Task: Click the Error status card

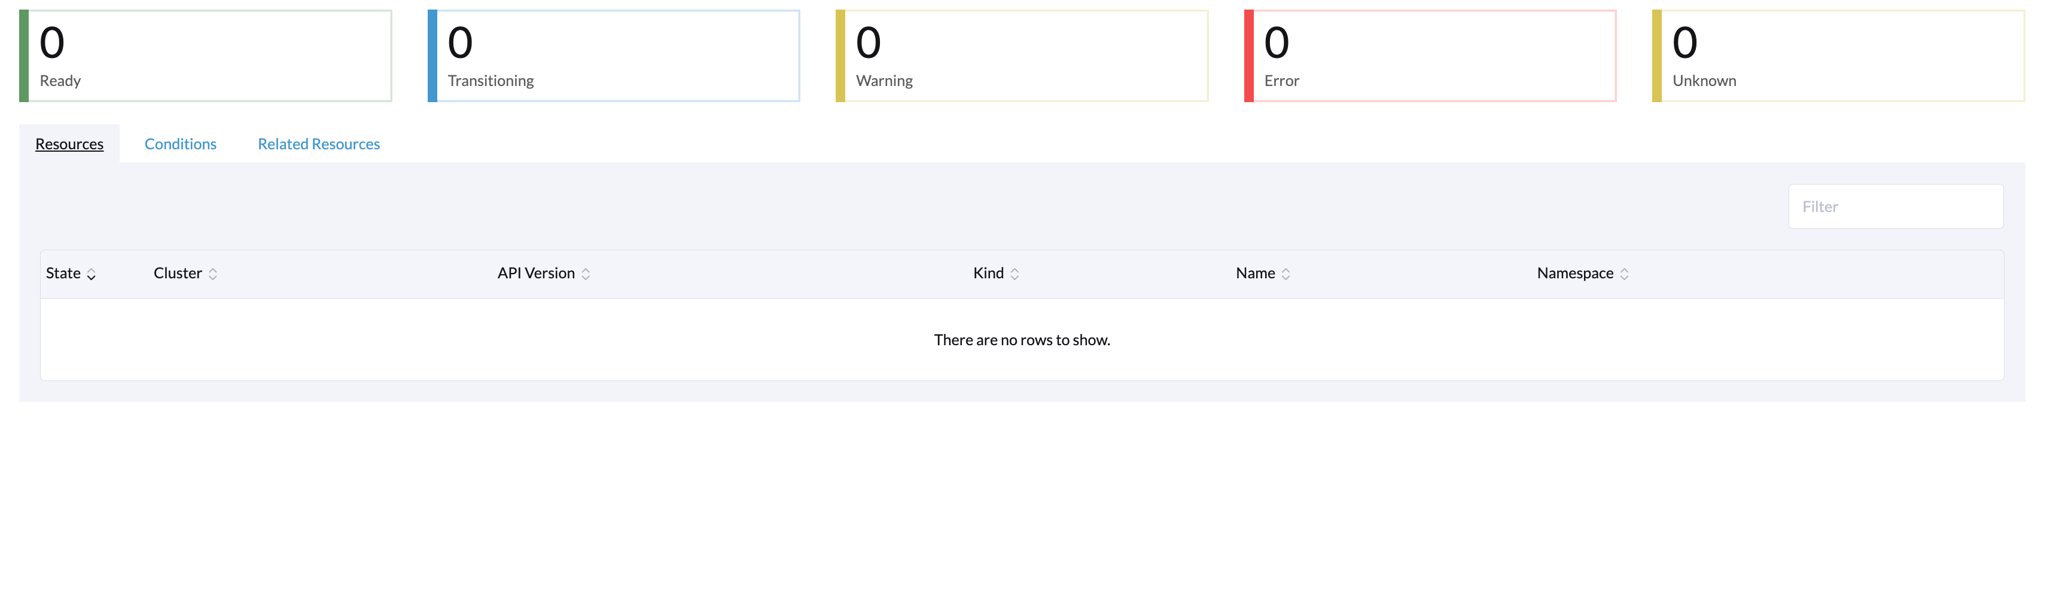Action: click(x=1430, y=55)
